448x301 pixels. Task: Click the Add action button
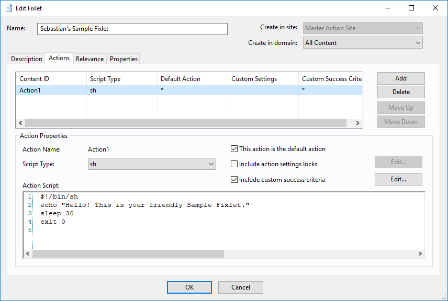401,78
